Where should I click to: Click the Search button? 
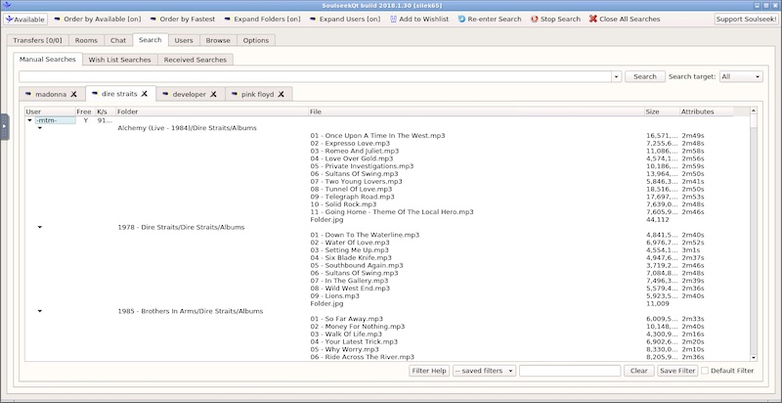[645, 77]
